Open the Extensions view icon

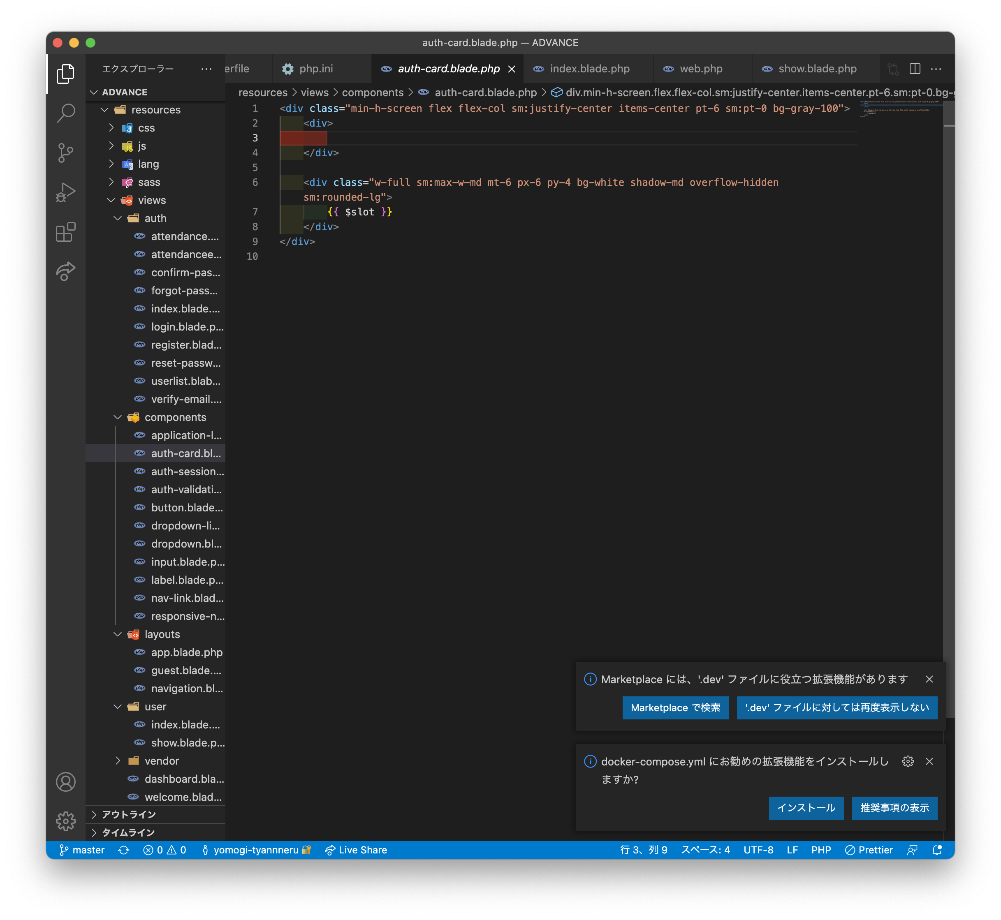[x=66, y=232]
